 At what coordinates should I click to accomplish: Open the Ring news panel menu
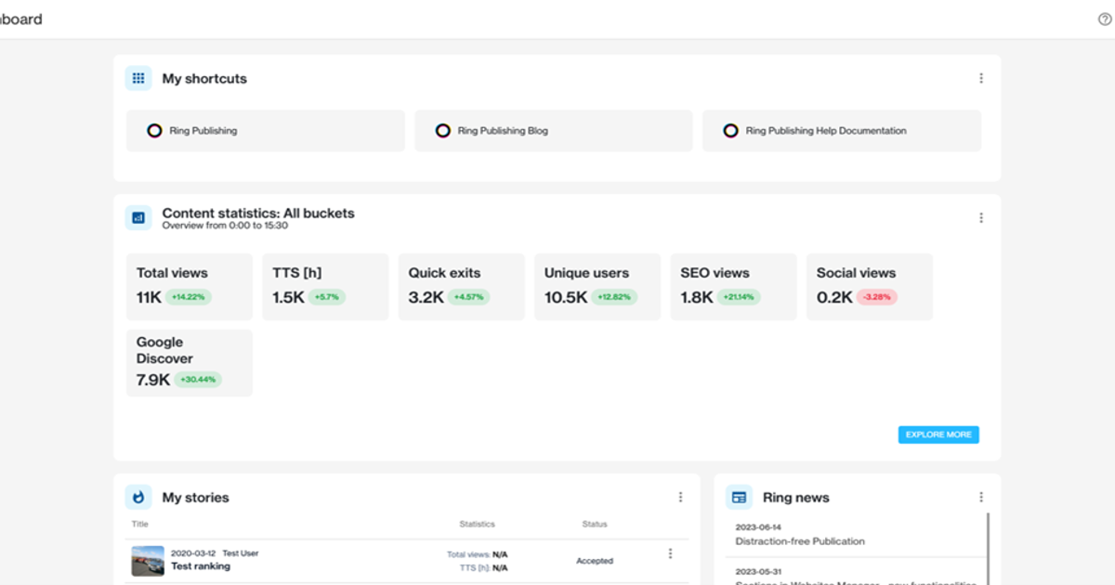point(981,497)
